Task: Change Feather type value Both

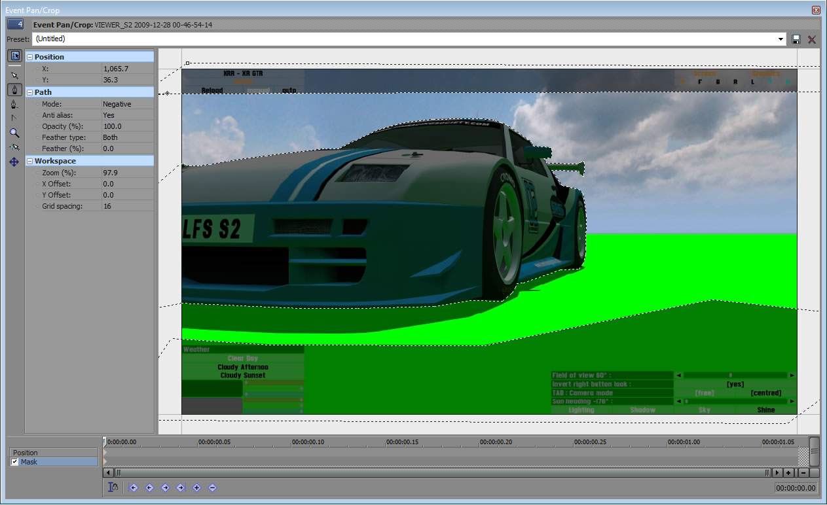Action: coord(127,137)
